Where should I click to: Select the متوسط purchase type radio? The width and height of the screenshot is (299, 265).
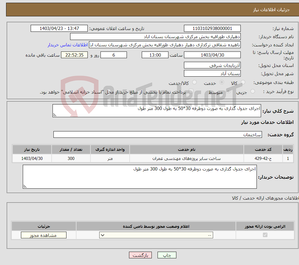228,91
